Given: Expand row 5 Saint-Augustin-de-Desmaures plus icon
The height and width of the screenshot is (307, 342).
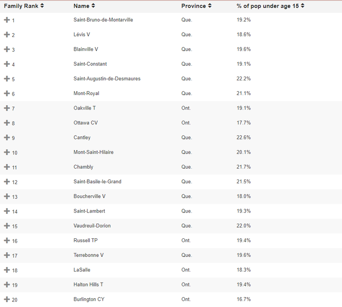Looking at the screenshot, I should point(7,78).
